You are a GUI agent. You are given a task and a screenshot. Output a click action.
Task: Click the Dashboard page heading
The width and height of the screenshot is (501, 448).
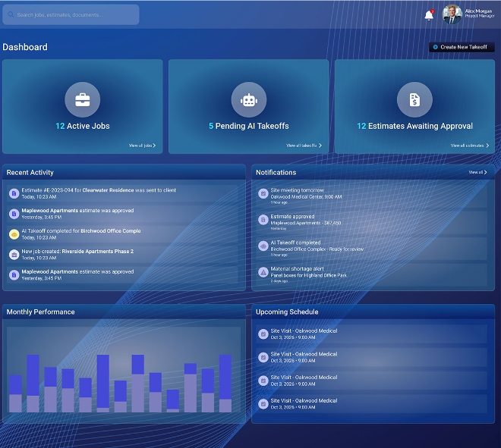coord(25,47)
